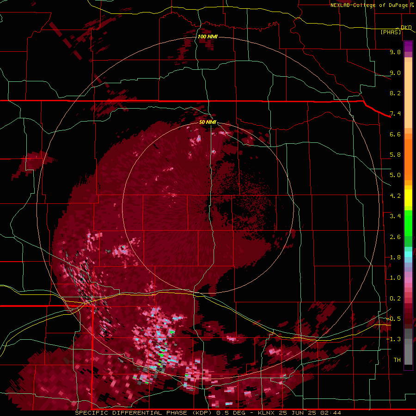Click the -0.5 value on color scale
The height and width of the screenshot is (416, 416).
point(393,319)
